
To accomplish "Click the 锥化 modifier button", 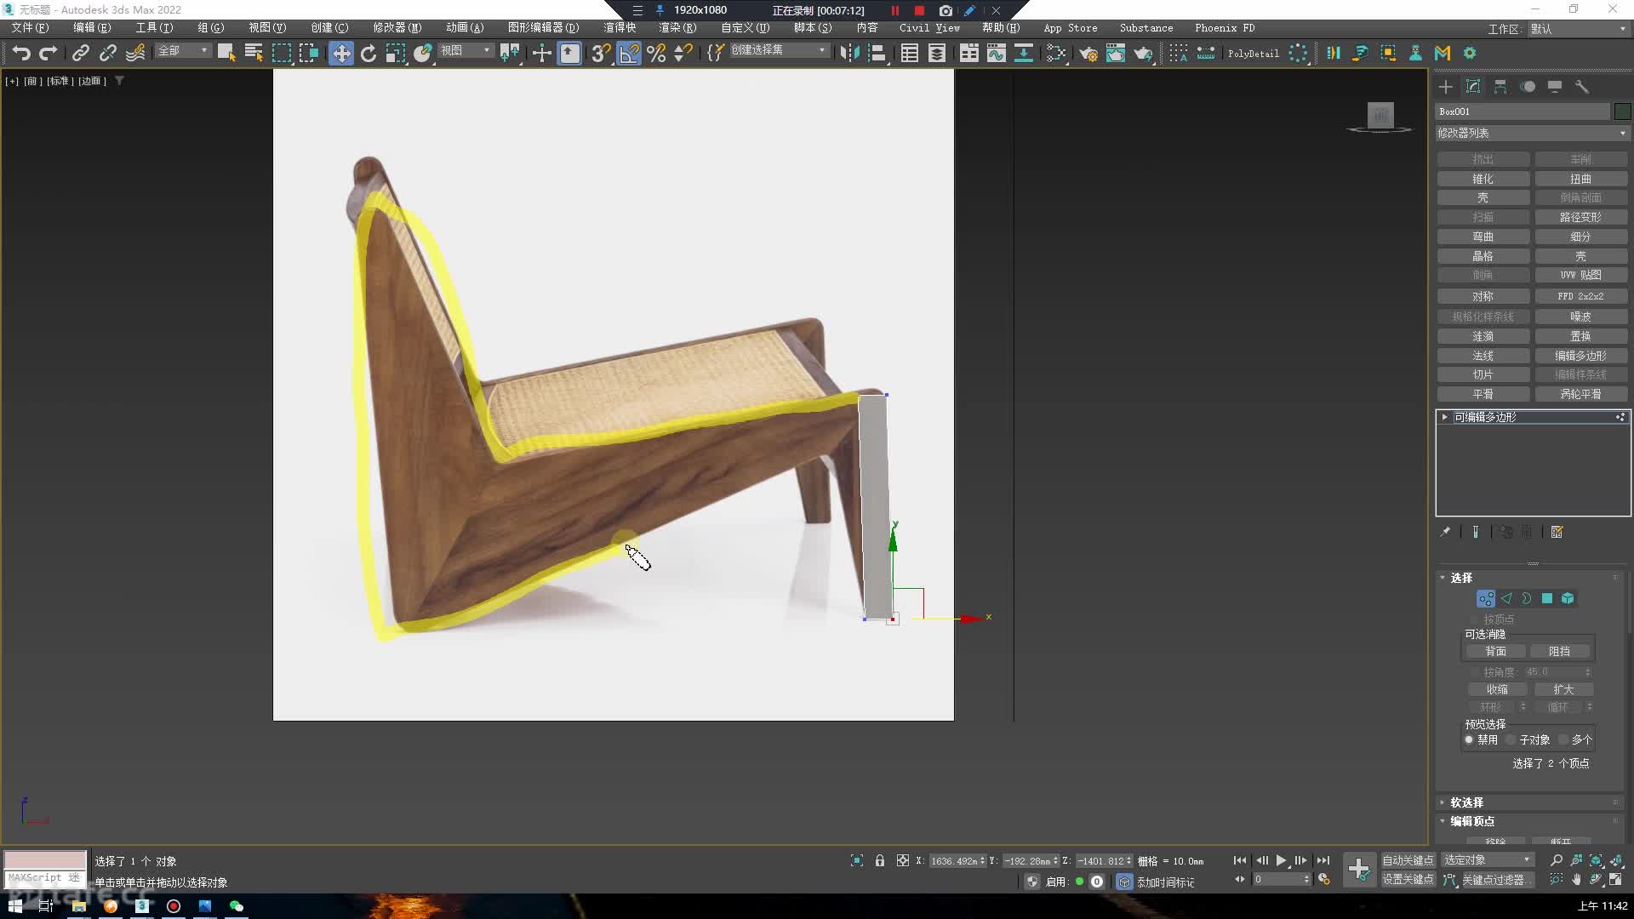I will 1483,179.
